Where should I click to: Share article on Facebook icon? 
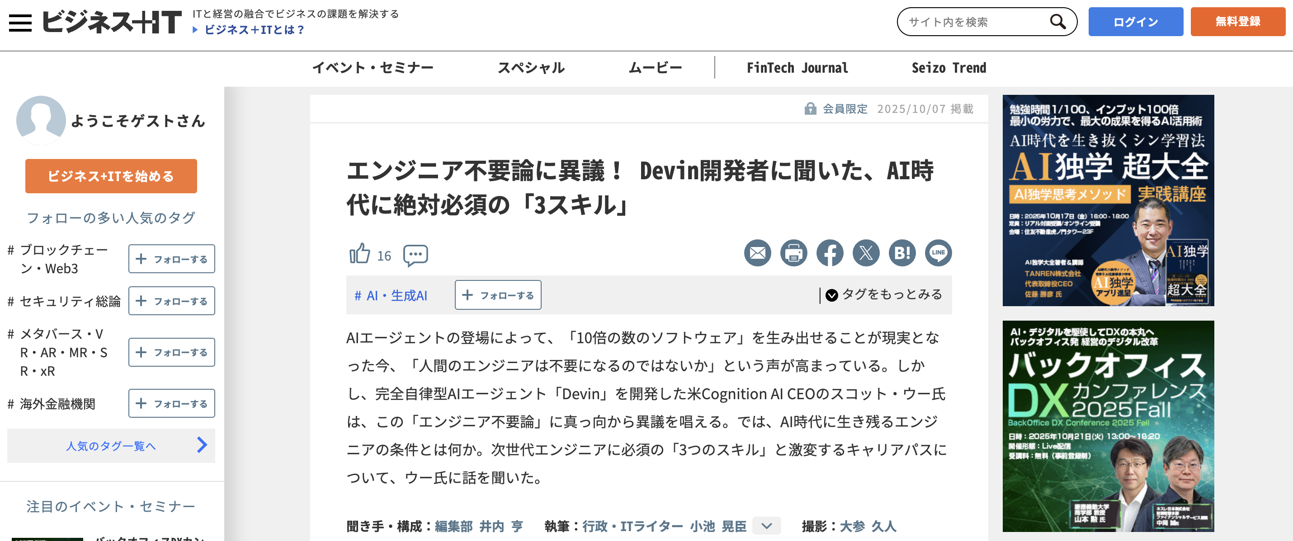829,253
